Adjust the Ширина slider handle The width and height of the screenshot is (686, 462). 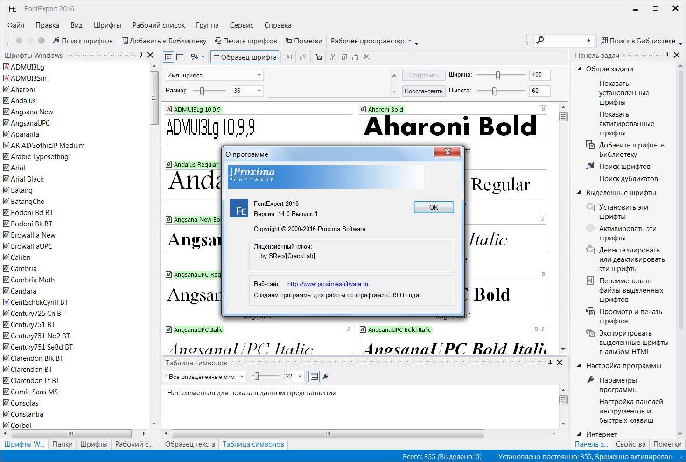point(498,75)
